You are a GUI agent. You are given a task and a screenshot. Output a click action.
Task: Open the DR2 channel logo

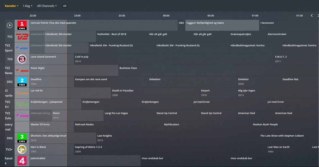coord(22,82)
